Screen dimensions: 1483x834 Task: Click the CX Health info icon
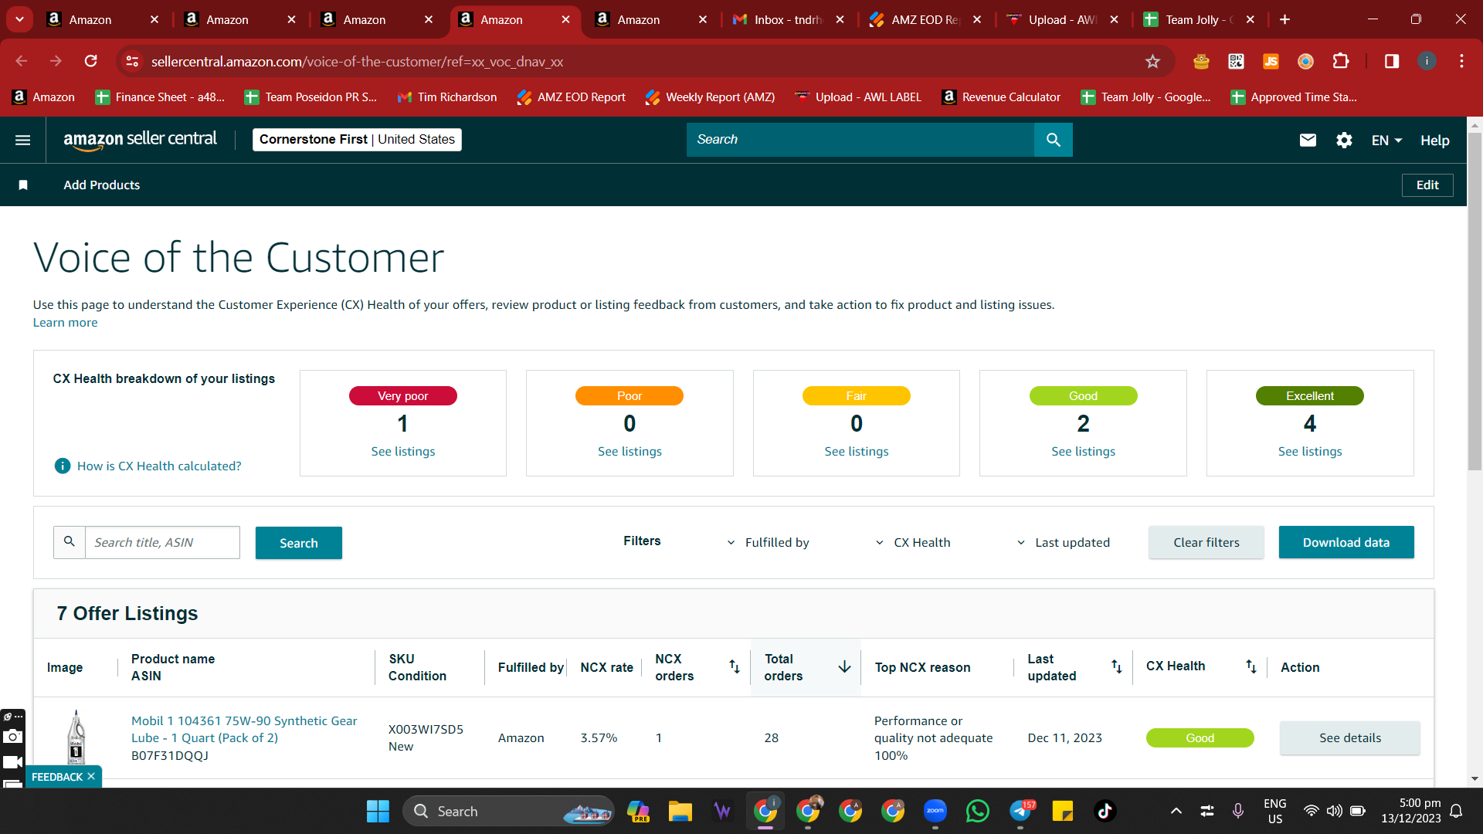pyautogui.click(x=63, y=466)
